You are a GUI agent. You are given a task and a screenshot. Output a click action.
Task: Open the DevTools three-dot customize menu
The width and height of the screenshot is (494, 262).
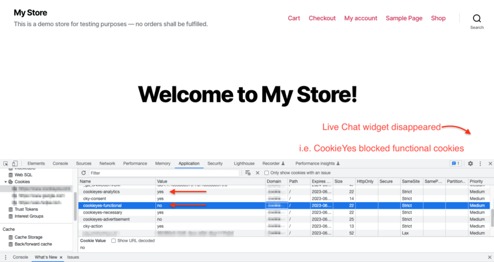480,164
